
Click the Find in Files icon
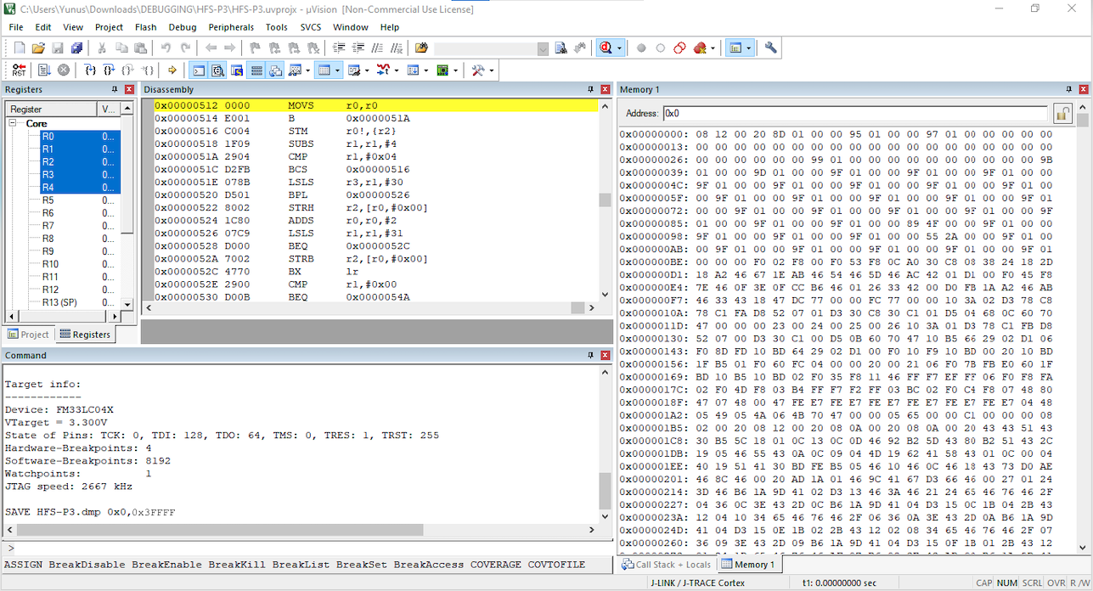click(421, 48)
